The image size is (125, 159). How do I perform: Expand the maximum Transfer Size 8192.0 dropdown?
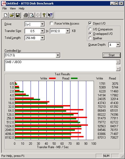click(68, 31)
